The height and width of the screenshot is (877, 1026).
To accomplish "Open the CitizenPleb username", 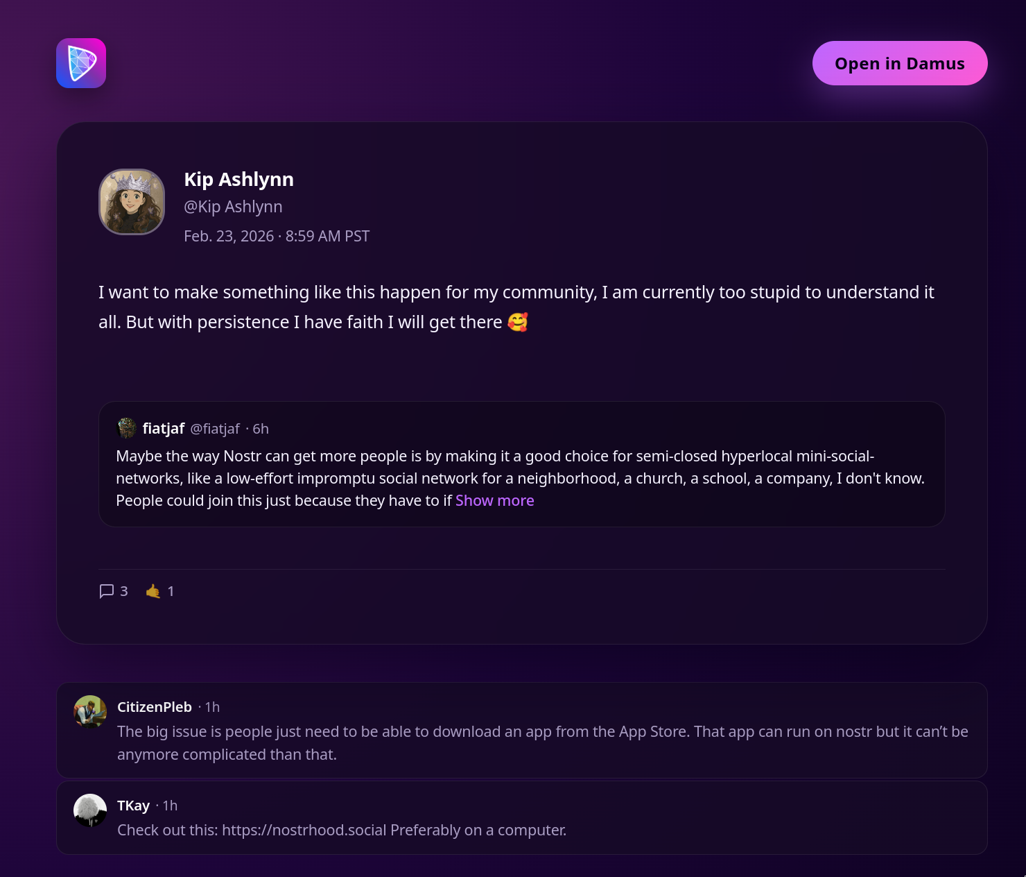I will coord(154,707).
